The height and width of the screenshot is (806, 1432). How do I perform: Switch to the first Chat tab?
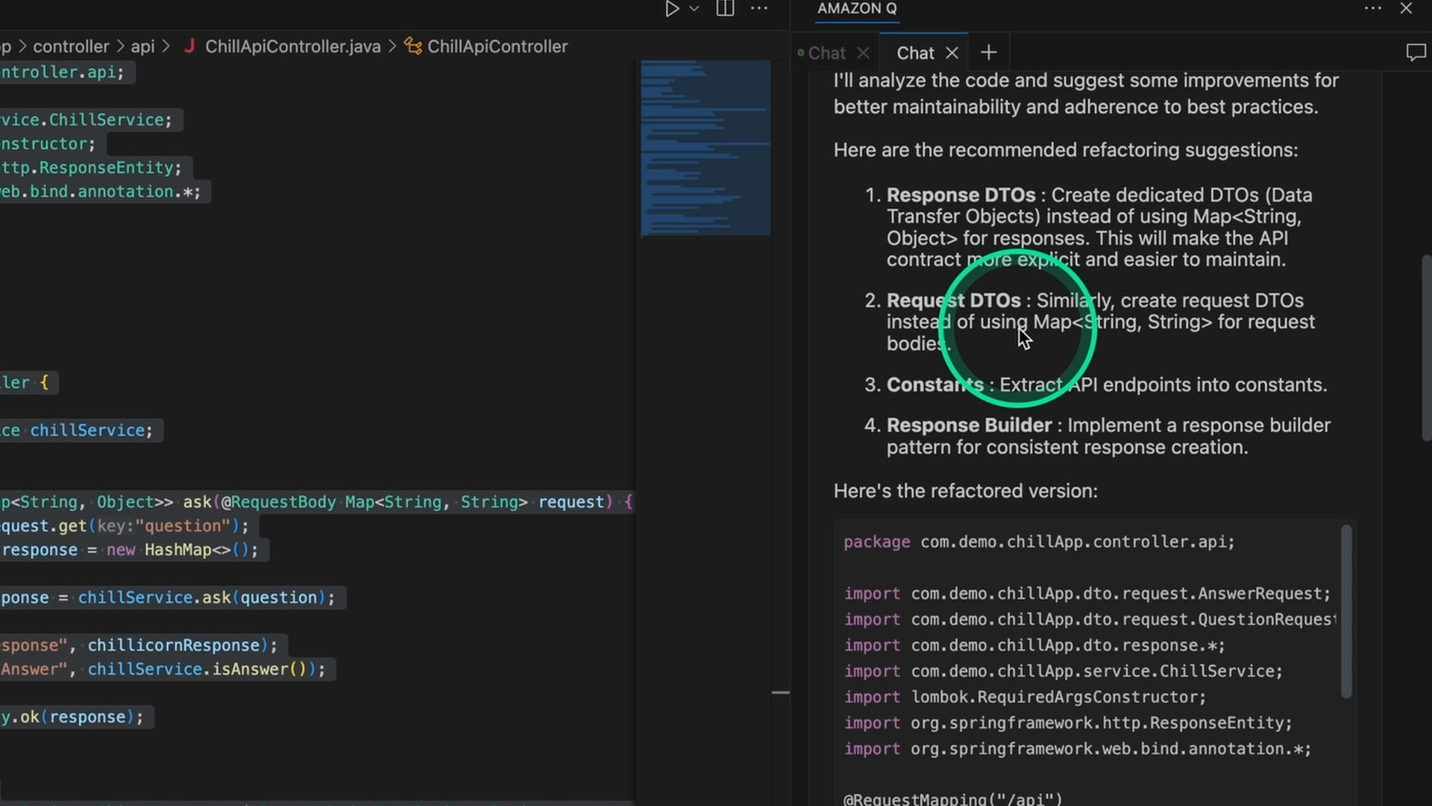[x=826, y=53]
